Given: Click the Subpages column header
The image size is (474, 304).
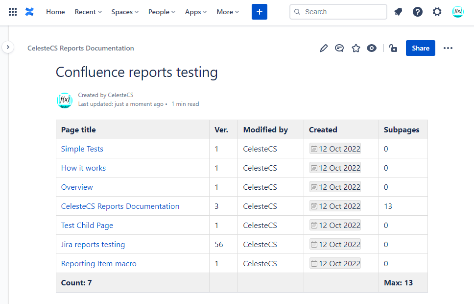Looking at the screenshot, I should pos(403,129).
